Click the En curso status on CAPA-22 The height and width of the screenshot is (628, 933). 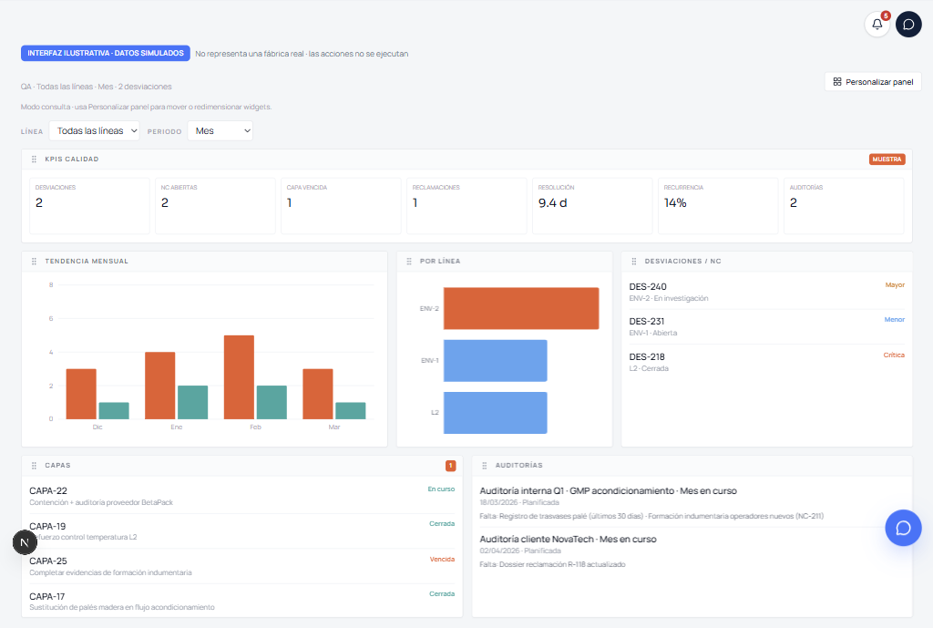441,489
